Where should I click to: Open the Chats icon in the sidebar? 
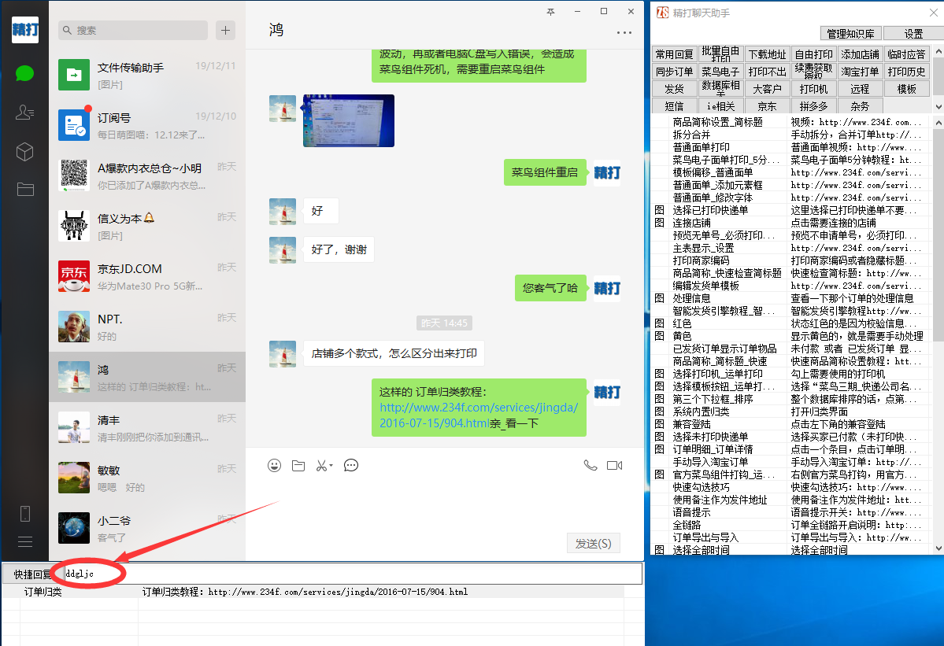24,73
